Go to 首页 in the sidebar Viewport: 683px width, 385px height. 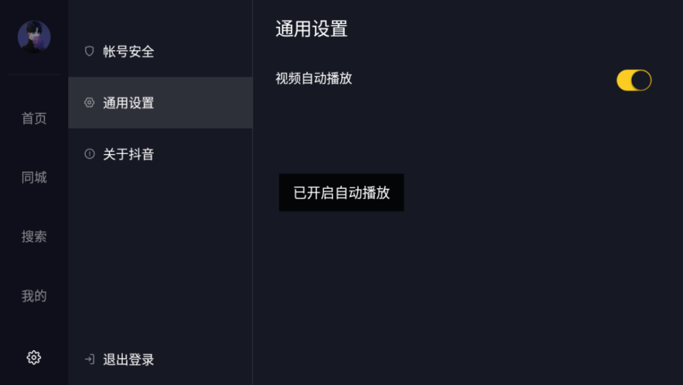point(34,118)
